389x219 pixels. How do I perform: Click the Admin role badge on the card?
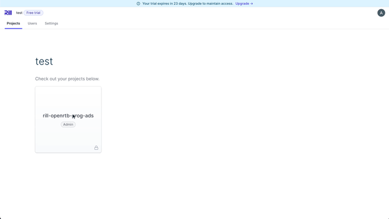tap(68, 124)
